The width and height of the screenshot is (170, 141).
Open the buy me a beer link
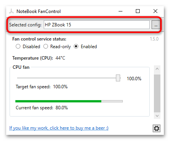[59, 128]
